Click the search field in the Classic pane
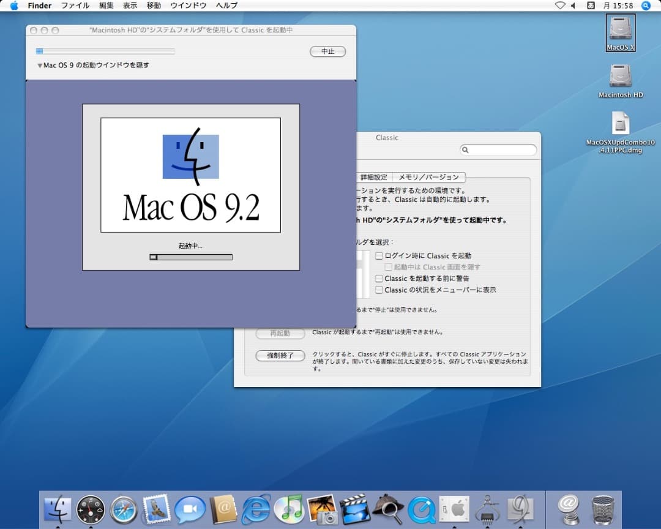This screenshot has height=529, width=661. (499, 149)
